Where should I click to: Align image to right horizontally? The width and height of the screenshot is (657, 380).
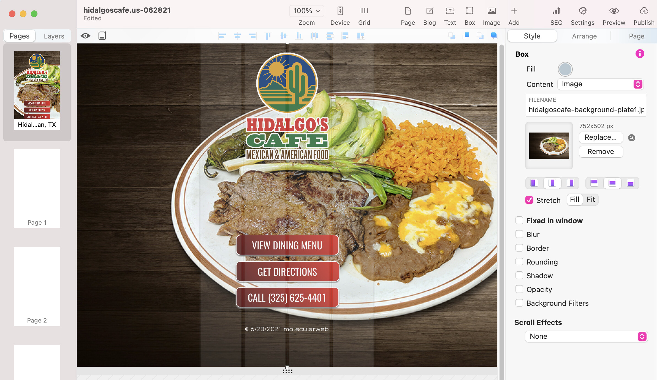tap(571, 183)
